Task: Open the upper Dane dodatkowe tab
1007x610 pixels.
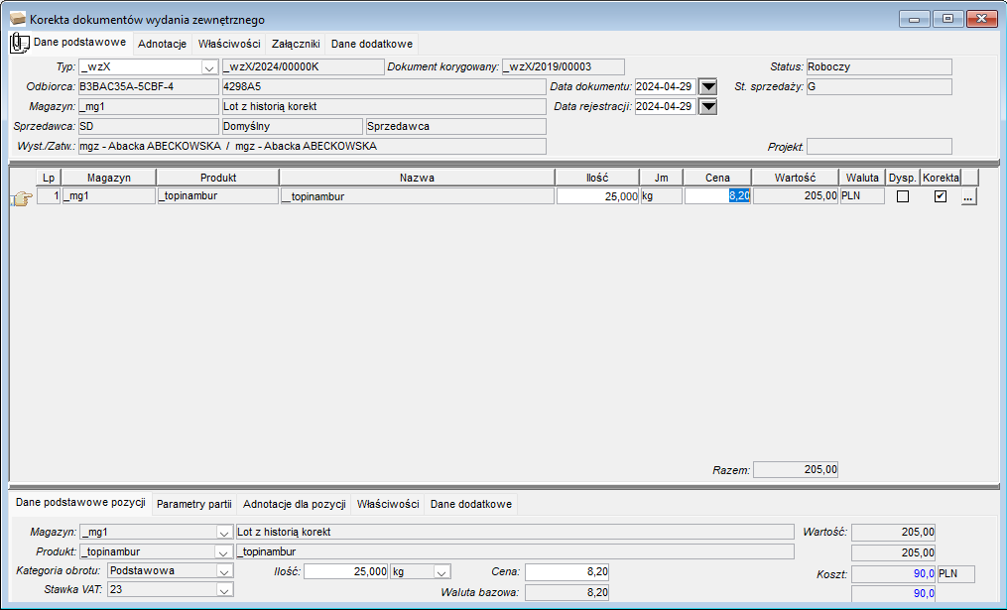Action: pos(372,44)
